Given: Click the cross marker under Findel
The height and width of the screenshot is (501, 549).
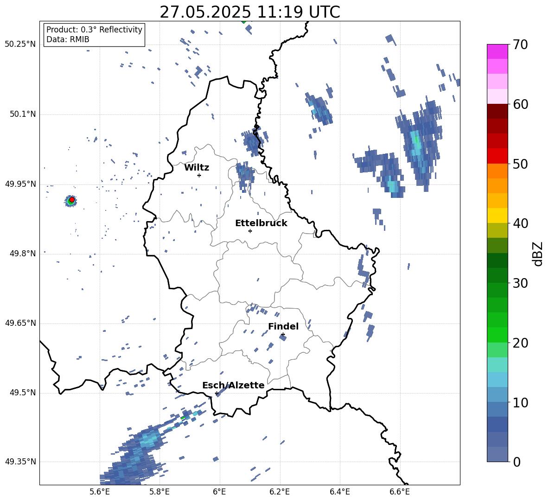Looking at the screenshot, I should pyautogui.click(x=283, y=335).
